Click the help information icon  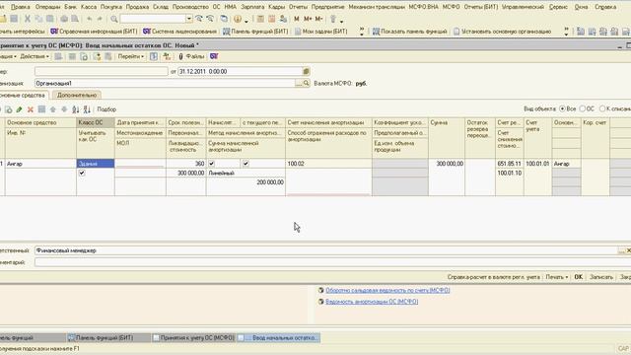tap(238, 19)
